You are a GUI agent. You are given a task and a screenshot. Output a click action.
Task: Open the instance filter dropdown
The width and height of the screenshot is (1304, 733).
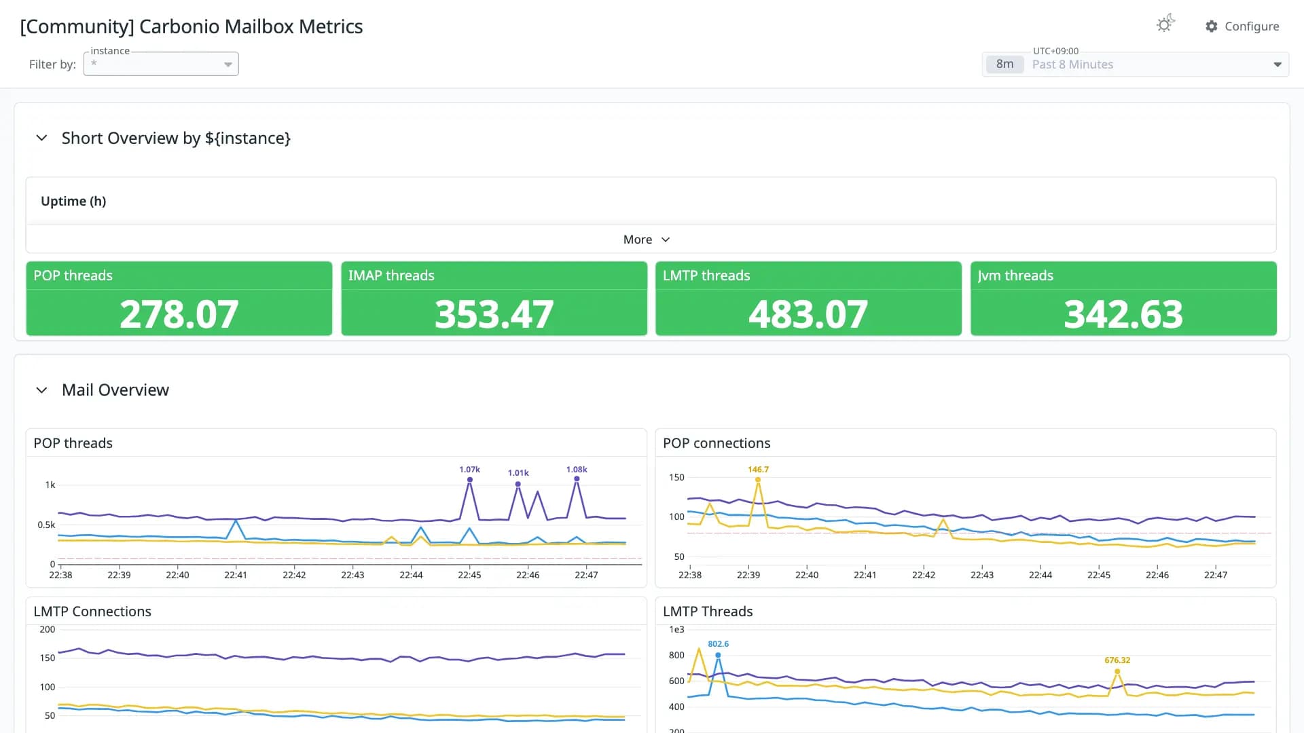(x=161, y=64)
